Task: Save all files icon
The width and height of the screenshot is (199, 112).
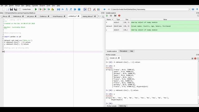Action: pos(16,9)
